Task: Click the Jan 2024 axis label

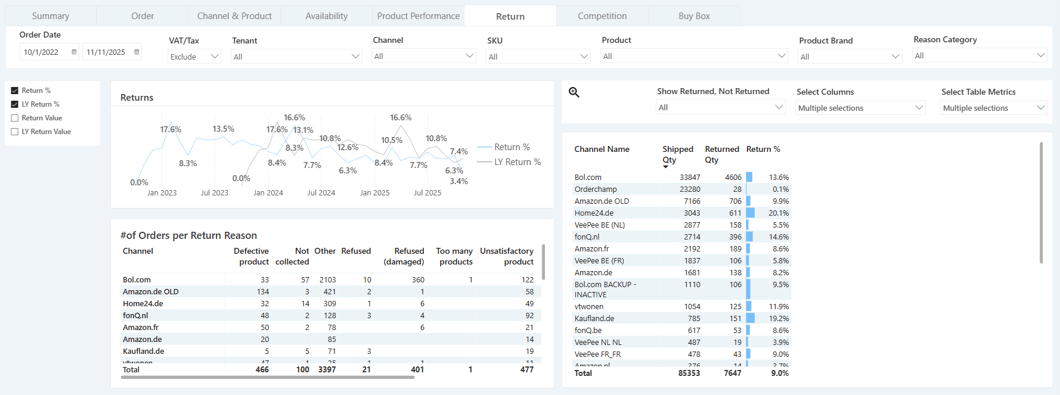Action: (x=268, y=192)
